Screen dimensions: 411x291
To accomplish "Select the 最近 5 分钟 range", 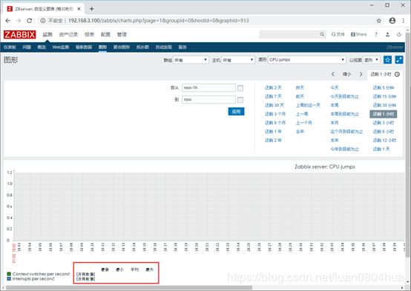I will pos(384,87).
